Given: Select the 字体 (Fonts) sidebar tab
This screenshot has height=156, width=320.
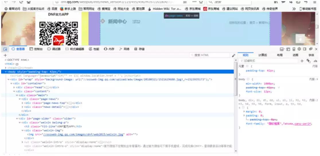Looking at the screenshot, I should (311, 55).
